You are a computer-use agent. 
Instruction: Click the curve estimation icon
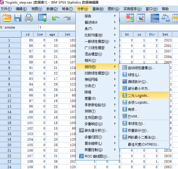(x=125, y=82)
